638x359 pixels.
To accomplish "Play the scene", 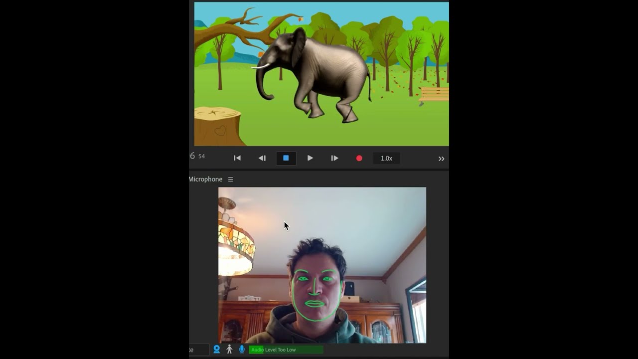I will coord(310,158).
